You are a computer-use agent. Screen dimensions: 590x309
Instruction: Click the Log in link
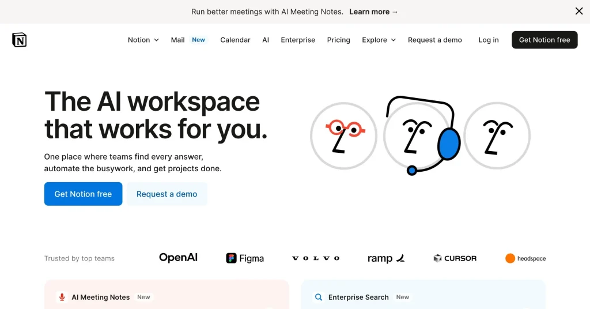pyautogui.click(x=489, y=40)
